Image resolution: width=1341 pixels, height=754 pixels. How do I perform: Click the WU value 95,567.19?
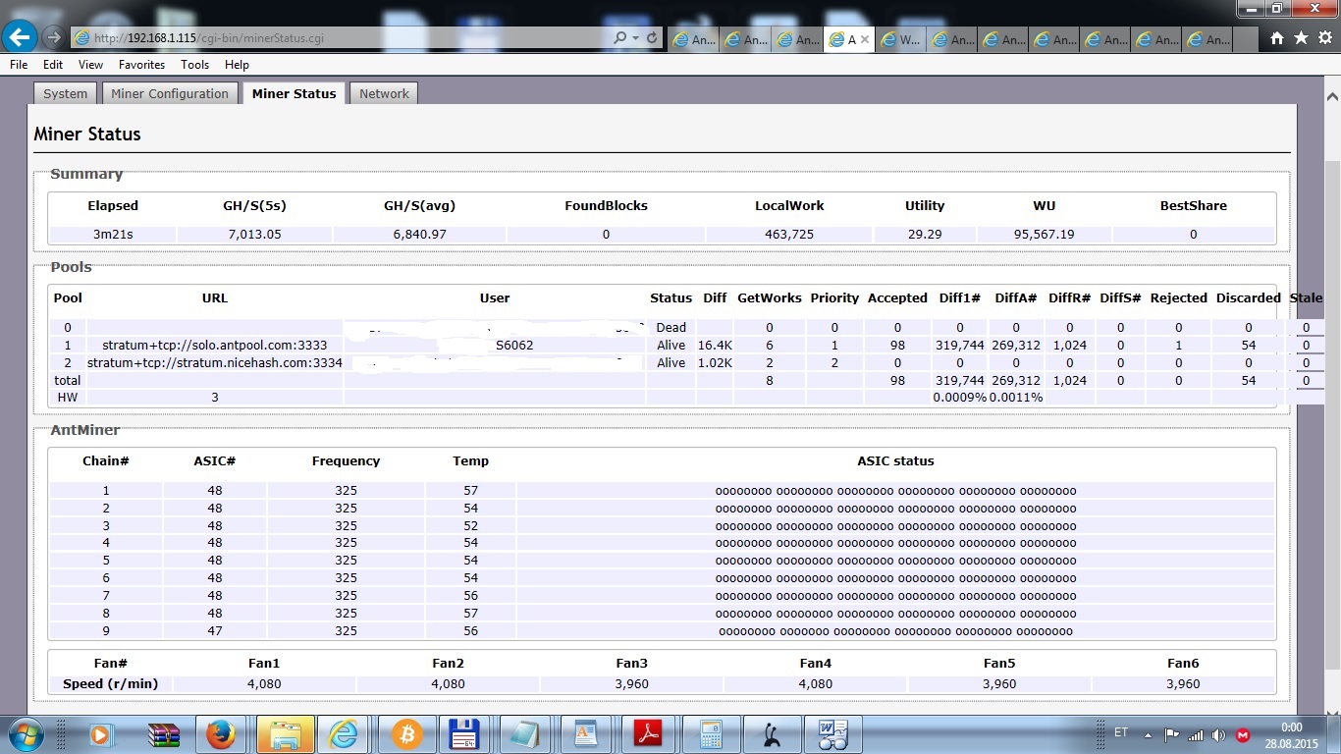(x=1044, y=235)
